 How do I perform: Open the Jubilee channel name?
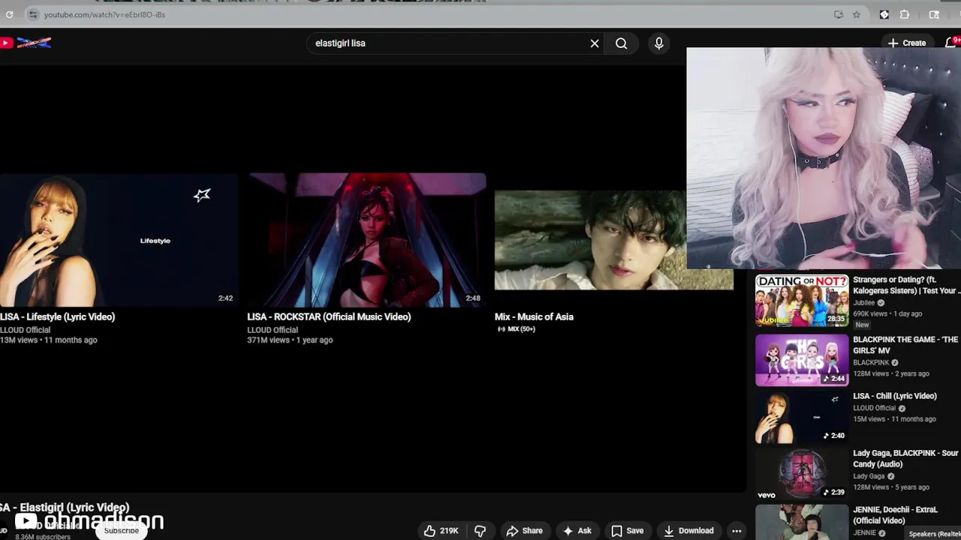tap(864, 303)
